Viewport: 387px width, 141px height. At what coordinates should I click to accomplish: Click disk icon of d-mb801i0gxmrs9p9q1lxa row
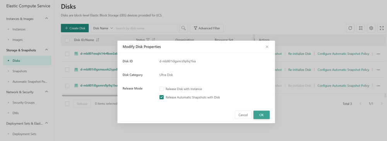[76, 86]
